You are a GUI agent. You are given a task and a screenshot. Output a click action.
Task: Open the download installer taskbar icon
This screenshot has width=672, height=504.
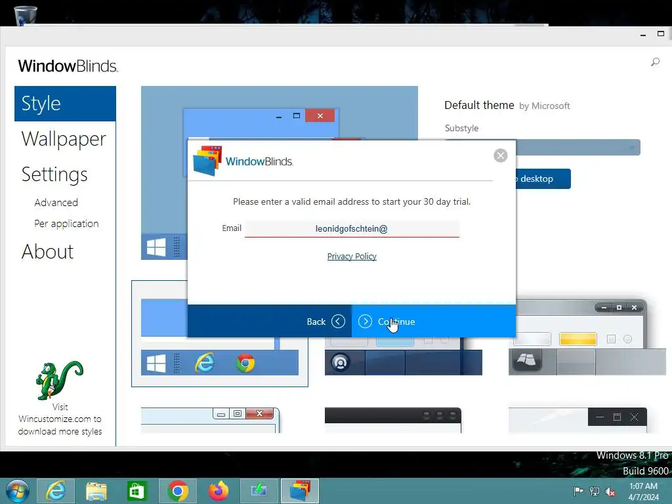pos(259,491)
